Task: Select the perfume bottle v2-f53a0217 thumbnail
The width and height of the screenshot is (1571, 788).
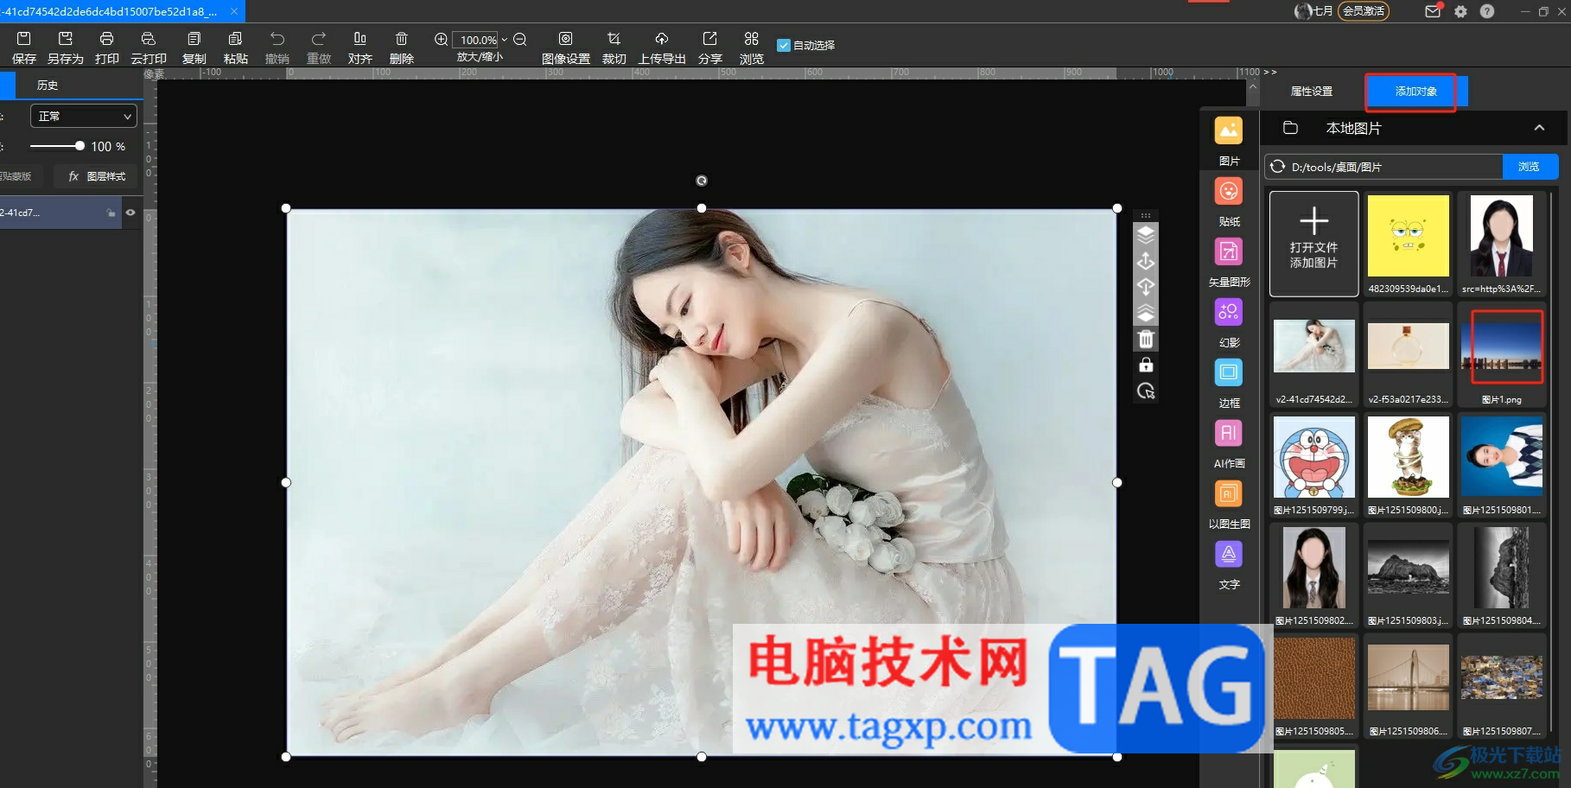Action: [1408, 346]
